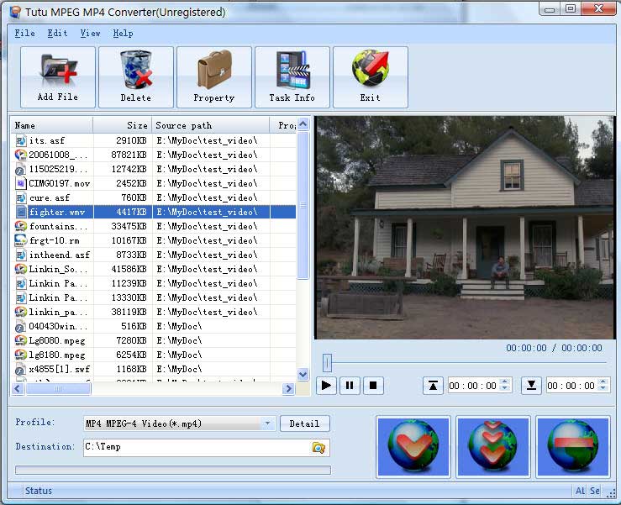The height and width of the screenshot is (505, 621).
Task: Click the video preview frame
Action: pos(465,228)
